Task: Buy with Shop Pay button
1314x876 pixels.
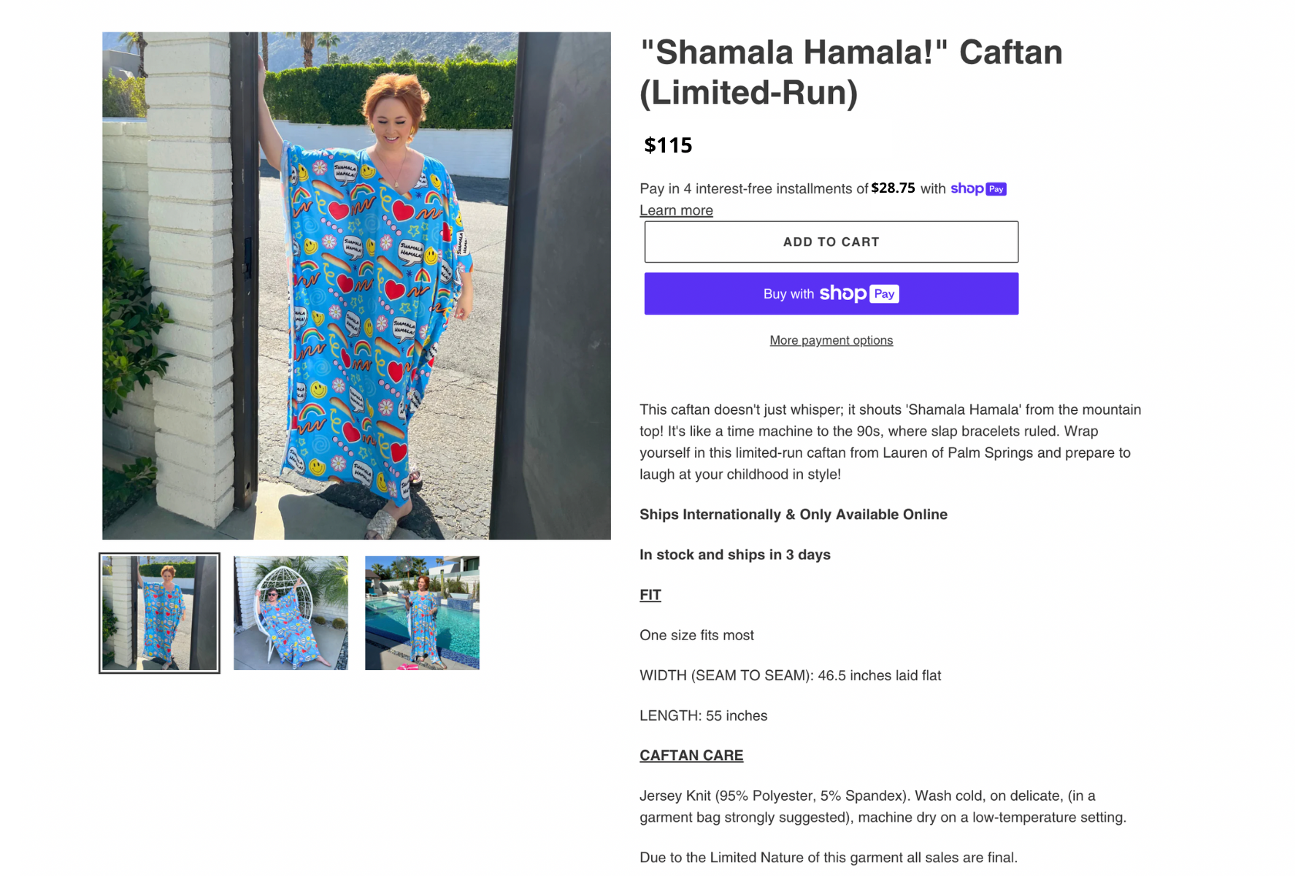Action: pyautogui.click(x=831, y=293)
